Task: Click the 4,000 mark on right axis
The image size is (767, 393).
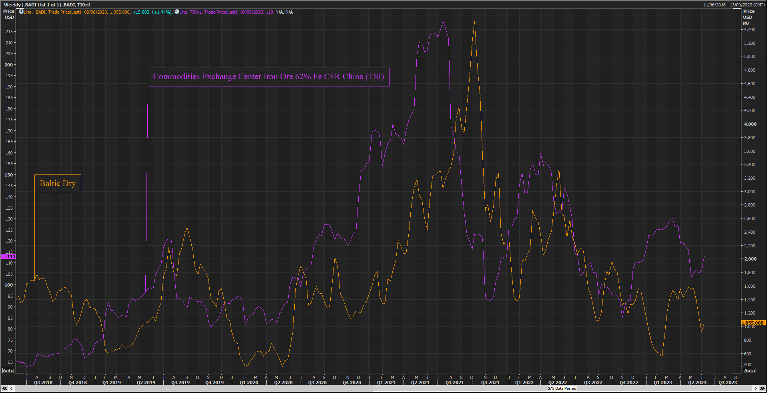Action: (751, 124)
